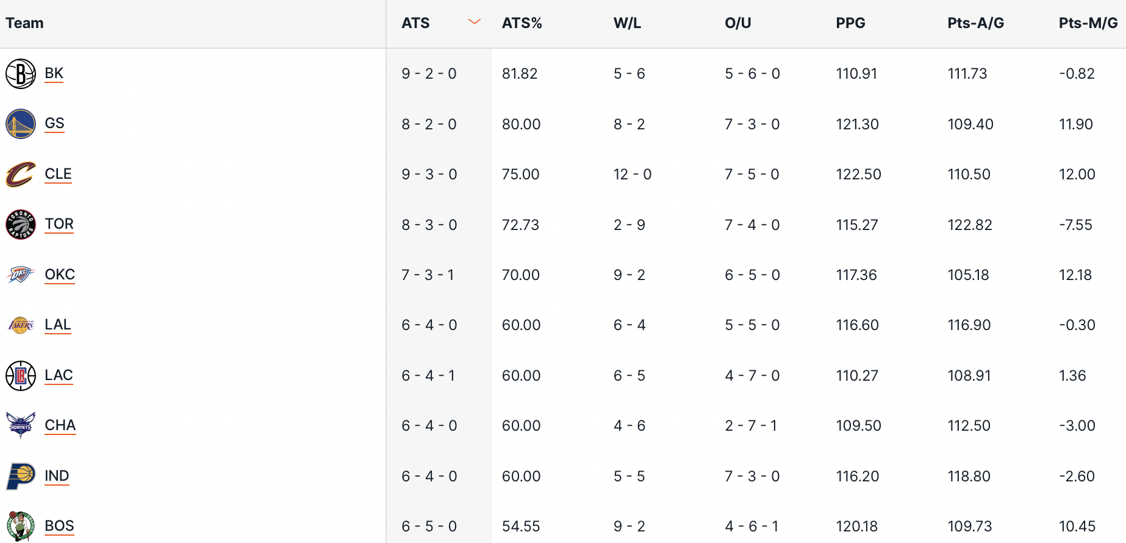
Task: Sort table by ATS% column
Action: [522, 23]
